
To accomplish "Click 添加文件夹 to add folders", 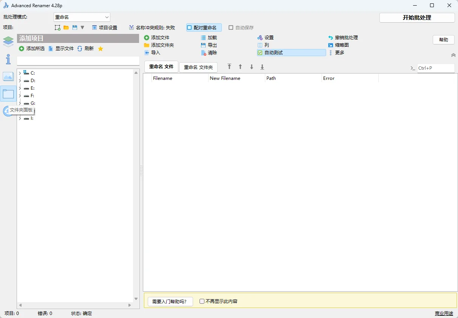I will click(x=159, y=45).
